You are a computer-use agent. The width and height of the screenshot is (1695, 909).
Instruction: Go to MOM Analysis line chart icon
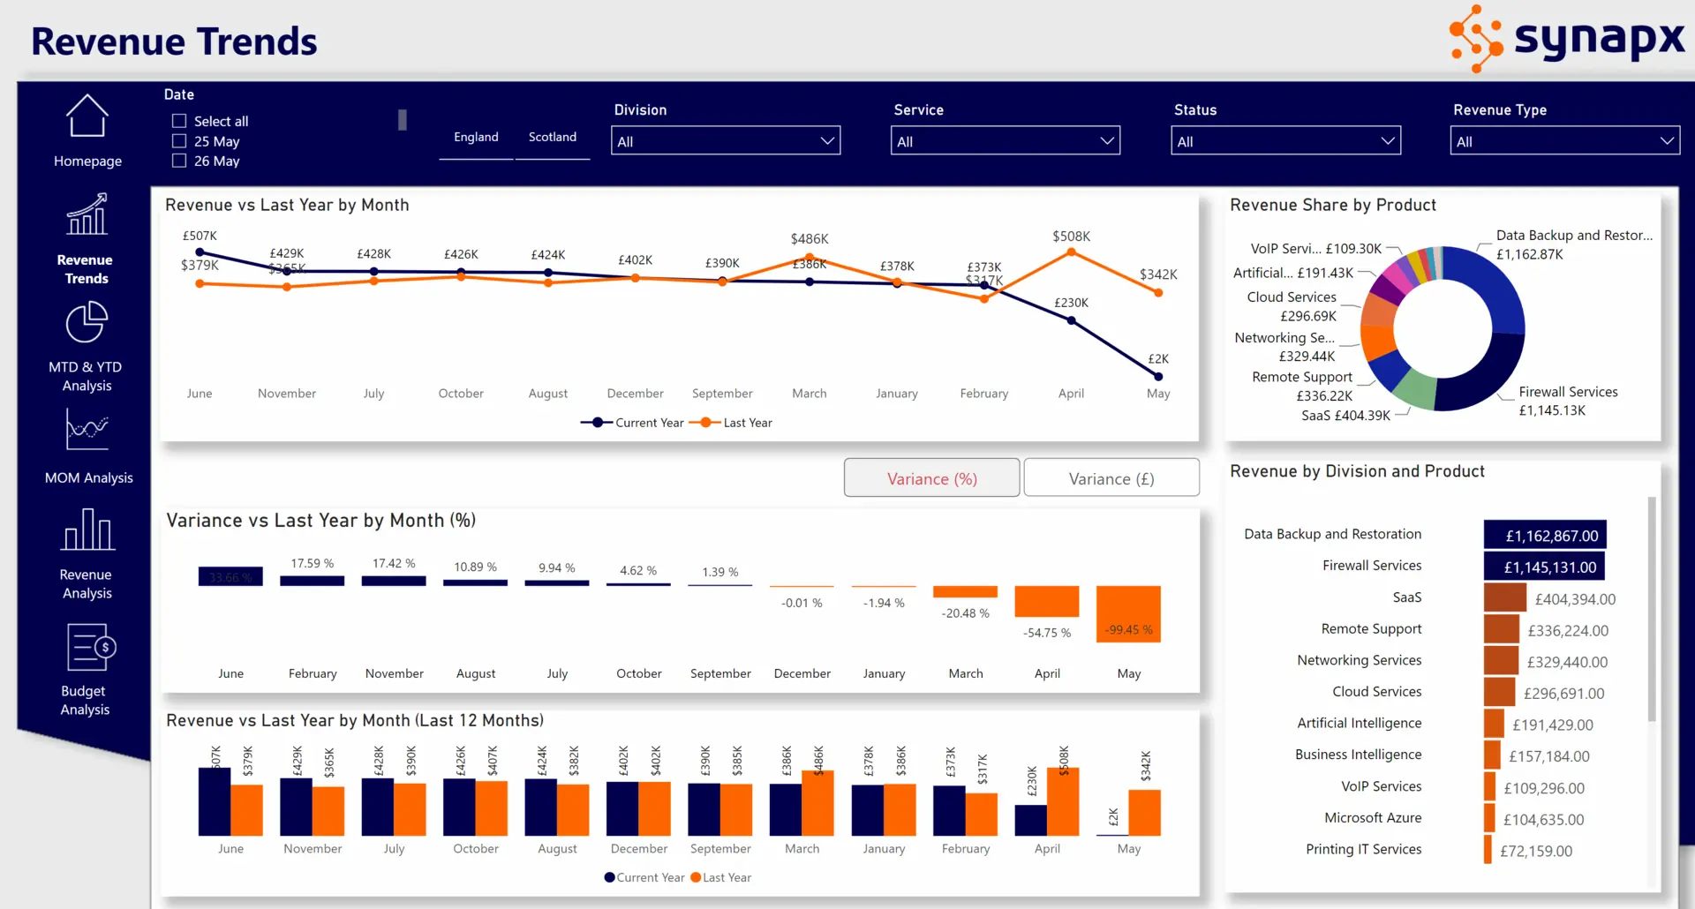tap(87, 431)
